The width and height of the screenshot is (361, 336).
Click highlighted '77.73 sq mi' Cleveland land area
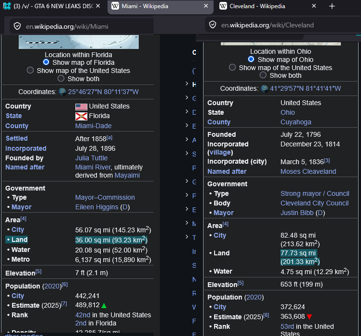pos(299,253)
